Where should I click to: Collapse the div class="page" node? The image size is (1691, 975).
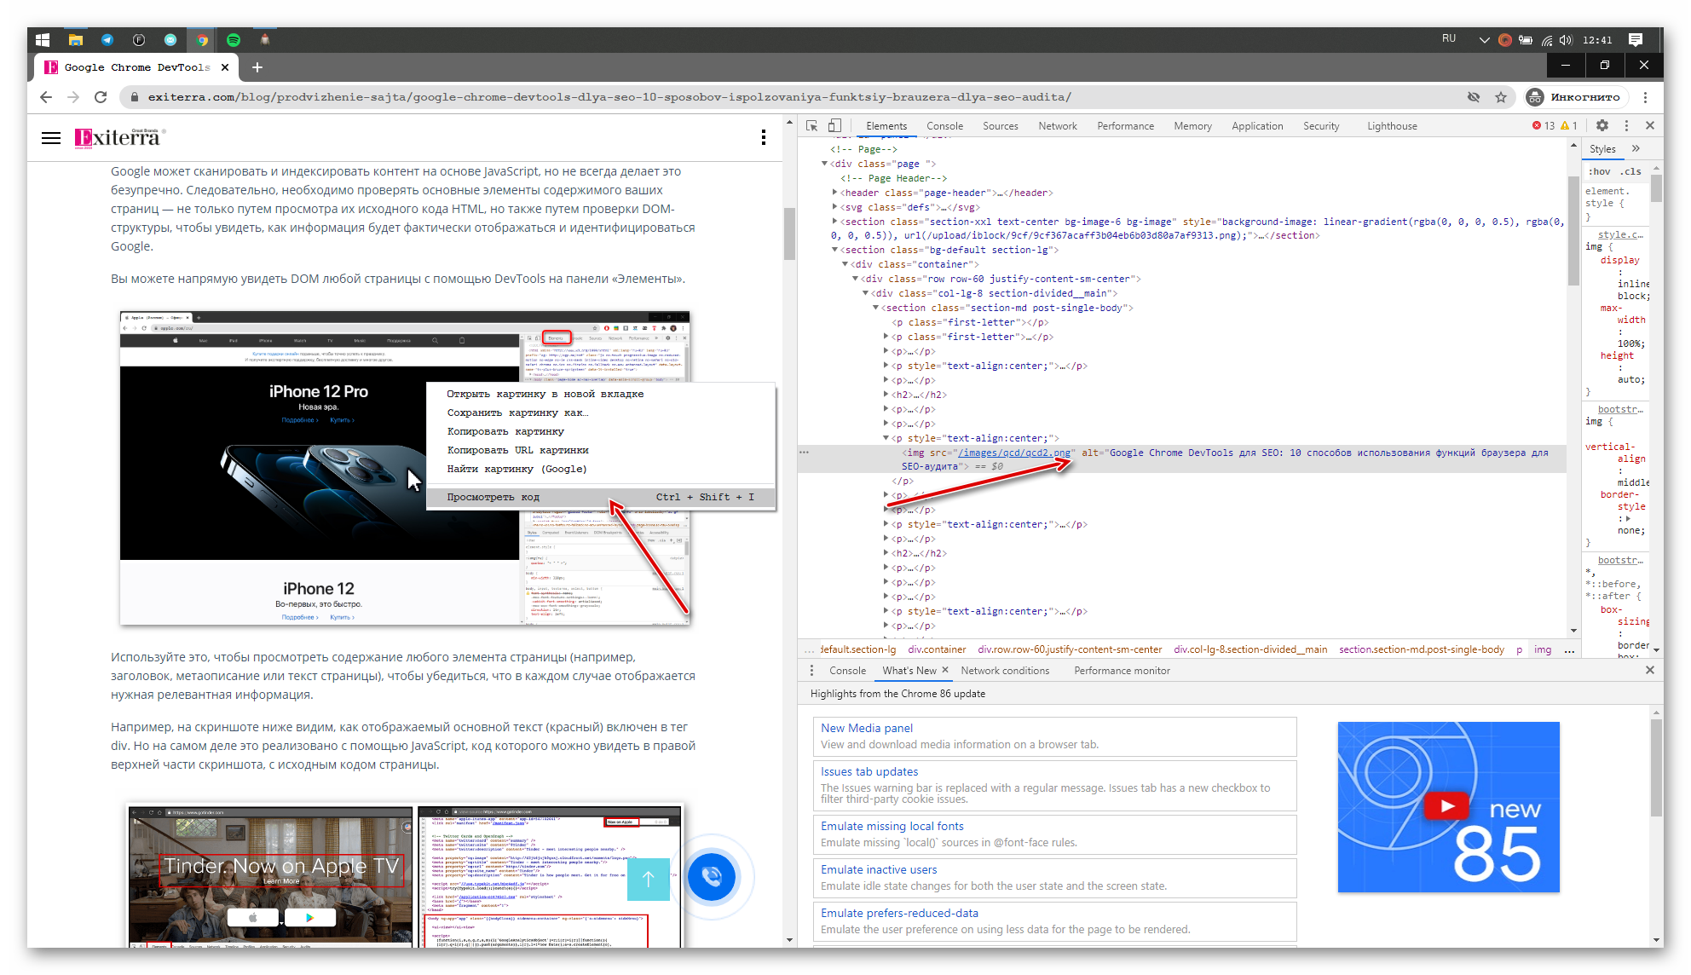824,164
